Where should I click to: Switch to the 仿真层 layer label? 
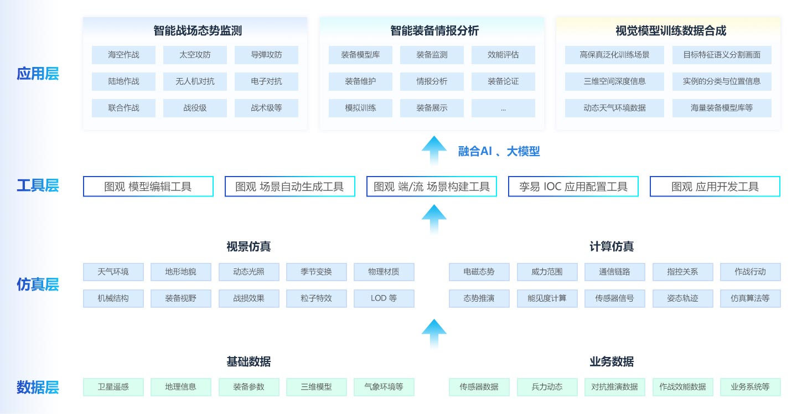pos(38,284)
